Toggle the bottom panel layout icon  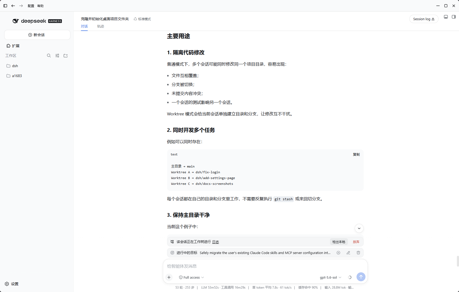point(446,17)
